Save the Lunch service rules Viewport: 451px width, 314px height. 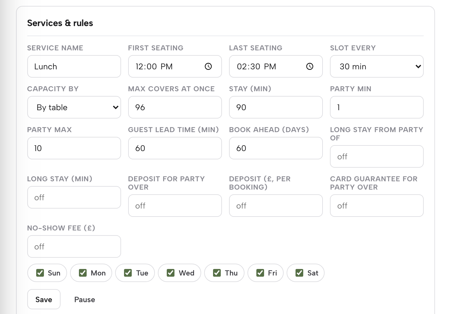pyautogui.click(x=44, y=299)
